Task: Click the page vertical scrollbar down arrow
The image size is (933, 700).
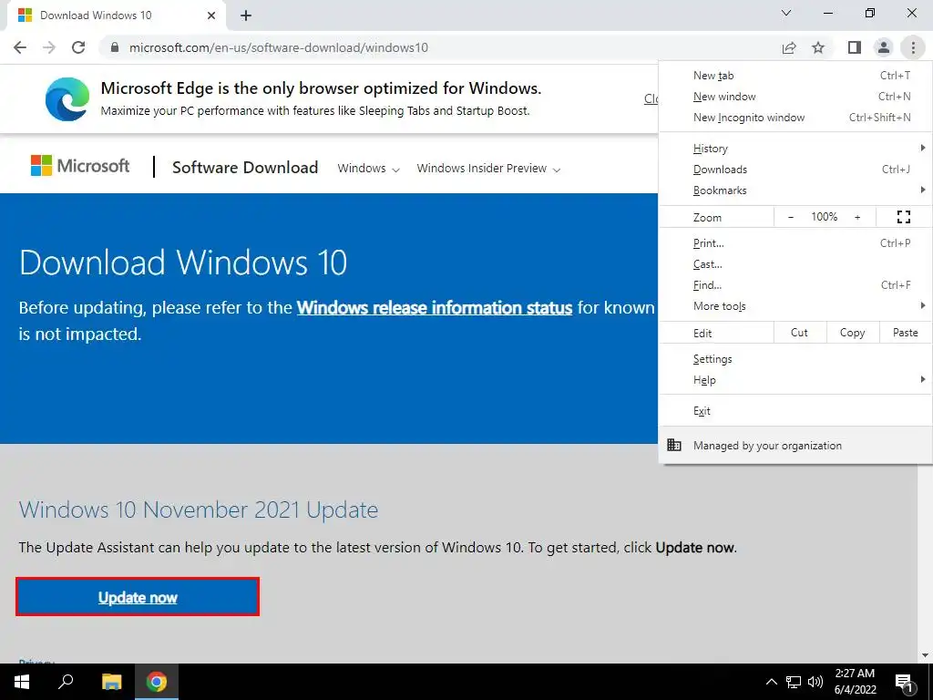Action: [925, 655]
